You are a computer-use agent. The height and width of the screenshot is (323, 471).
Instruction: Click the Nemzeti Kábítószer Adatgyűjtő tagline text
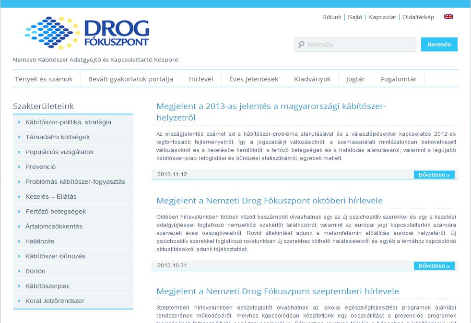95,60
